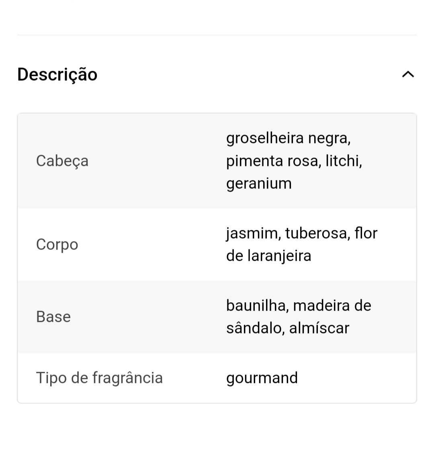The image size is (434, 459).
Task: Select the word almíscar in Base notes
Action: (319, 328)
